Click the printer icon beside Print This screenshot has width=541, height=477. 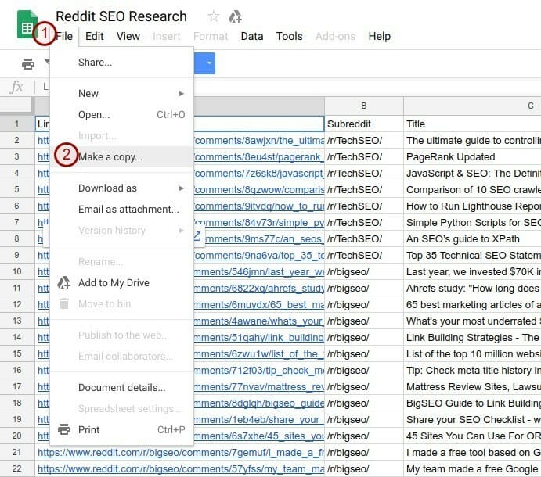tap(64, 429)
